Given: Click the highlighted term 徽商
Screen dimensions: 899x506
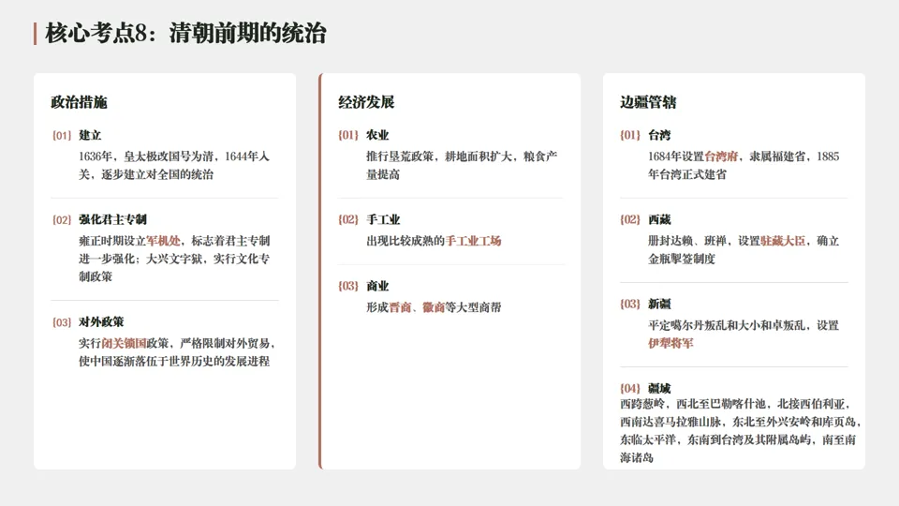Looking at the screenshot, I should pos(434,307).
